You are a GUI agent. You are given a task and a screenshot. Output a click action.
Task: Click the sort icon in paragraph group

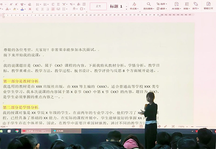(79, 4)
